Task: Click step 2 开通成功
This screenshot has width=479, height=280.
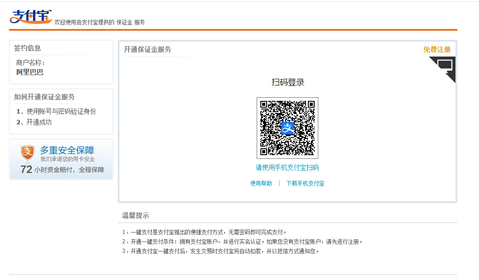Action: pyautogui.click(x=34, y=122)
